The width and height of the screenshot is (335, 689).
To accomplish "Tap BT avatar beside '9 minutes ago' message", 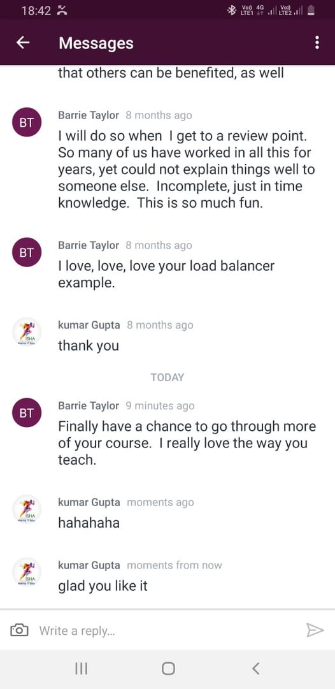I will pyautogui.click(x=26, y=412).
